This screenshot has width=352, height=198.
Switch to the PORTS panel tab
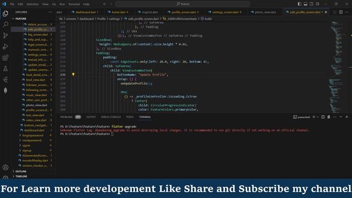coord(130,117)
